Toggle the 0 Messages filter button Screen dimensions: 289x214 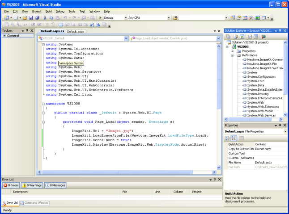coord(55,185)
